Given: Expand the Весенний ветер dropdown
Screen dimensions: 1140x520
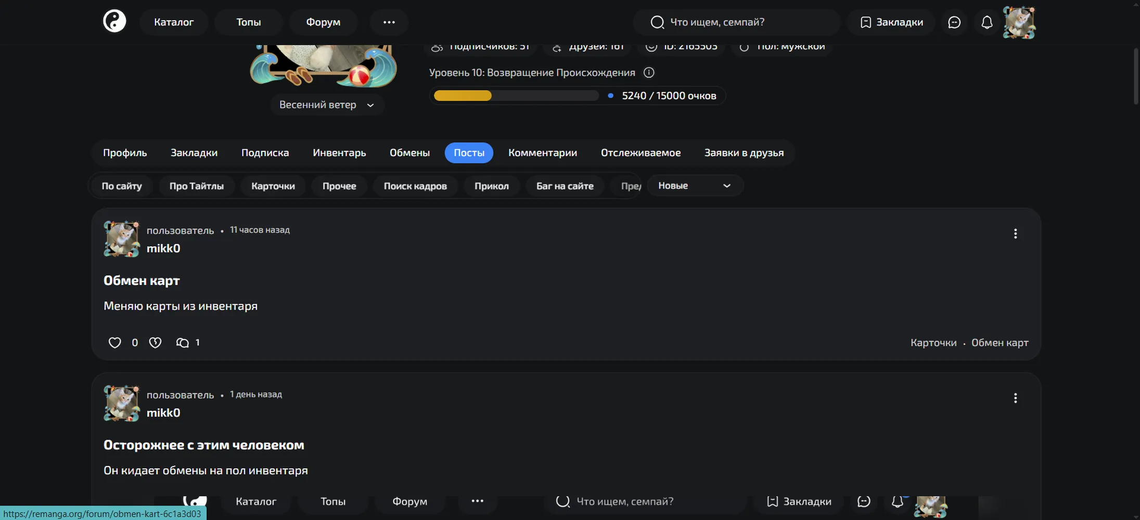Looking at the screenshot, I should pos(327,105).
